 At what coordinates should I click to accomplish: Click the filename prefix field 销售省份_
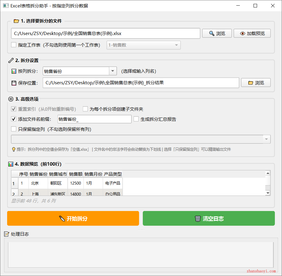[x=94, y=119]
